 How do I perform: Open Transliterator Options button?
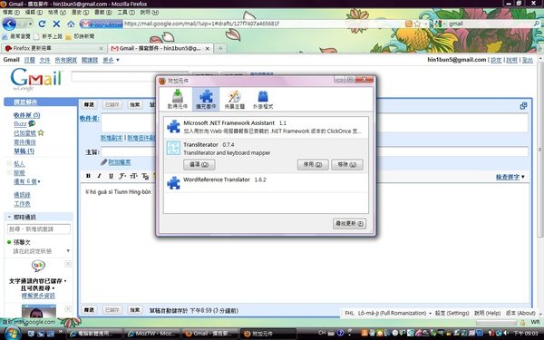tap(199, 164)
